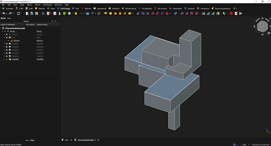
Task: Click the Groove tool icon
Action: [x=148, y=13]
